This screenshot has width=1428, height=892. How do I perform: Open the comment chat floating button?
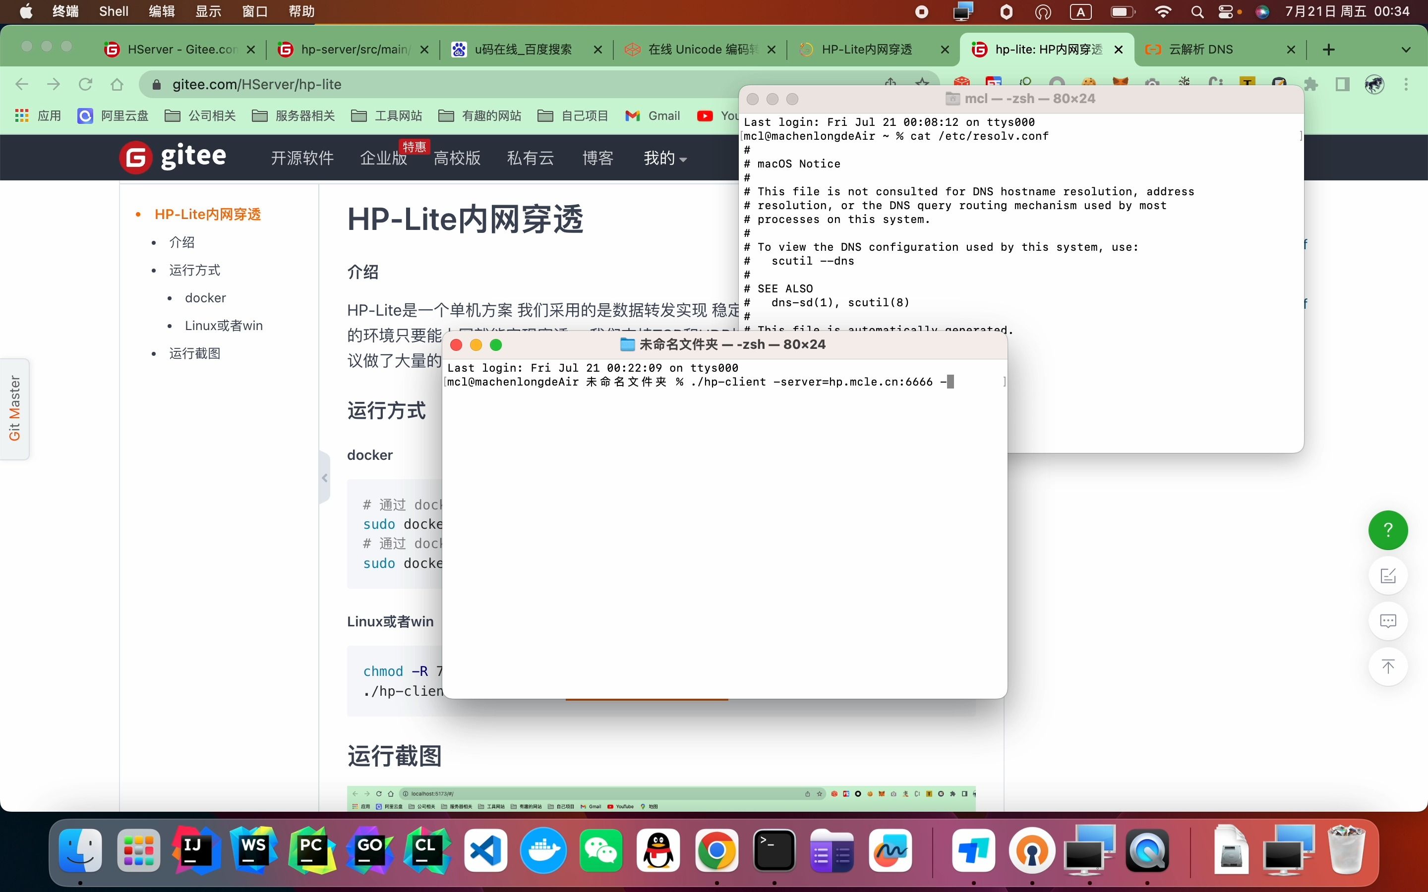coord(1388,620)
